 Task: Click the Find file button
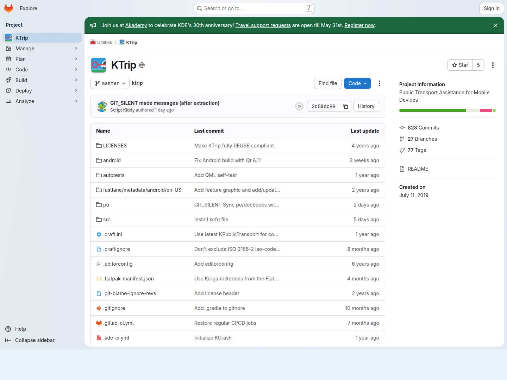point(328,83)
